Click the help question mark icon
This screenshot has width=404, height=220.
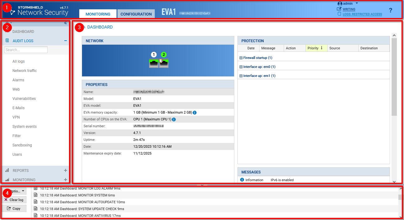click(391, 10)
